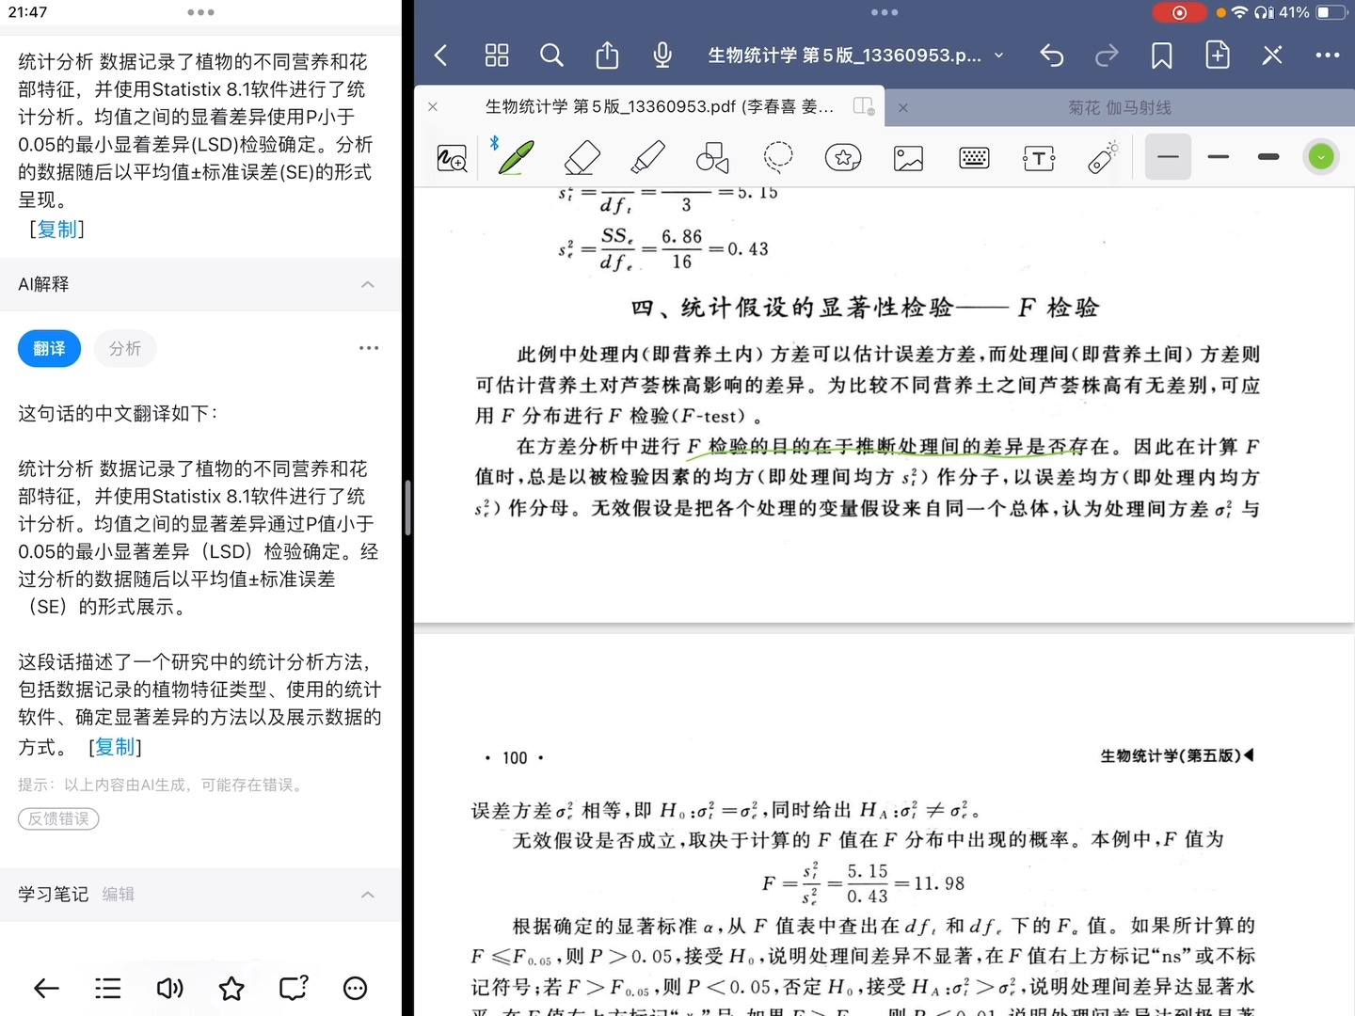
Task: Go back using the GoodNotes back chevron
Action: tap(440, 56)
